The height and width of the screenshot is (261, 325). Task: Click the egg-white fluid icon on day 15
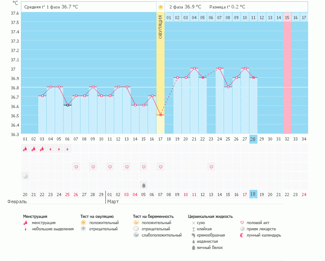coord(144,185)
